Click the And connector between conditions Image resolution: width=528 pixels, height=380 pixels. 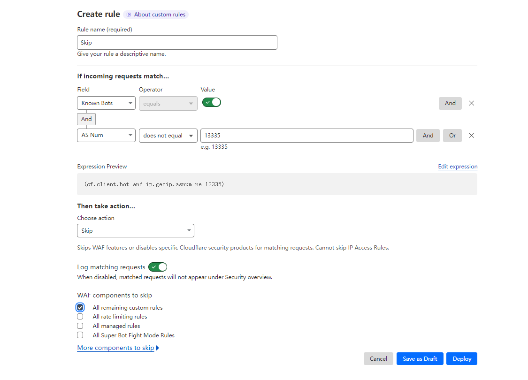tap(86, 119)
